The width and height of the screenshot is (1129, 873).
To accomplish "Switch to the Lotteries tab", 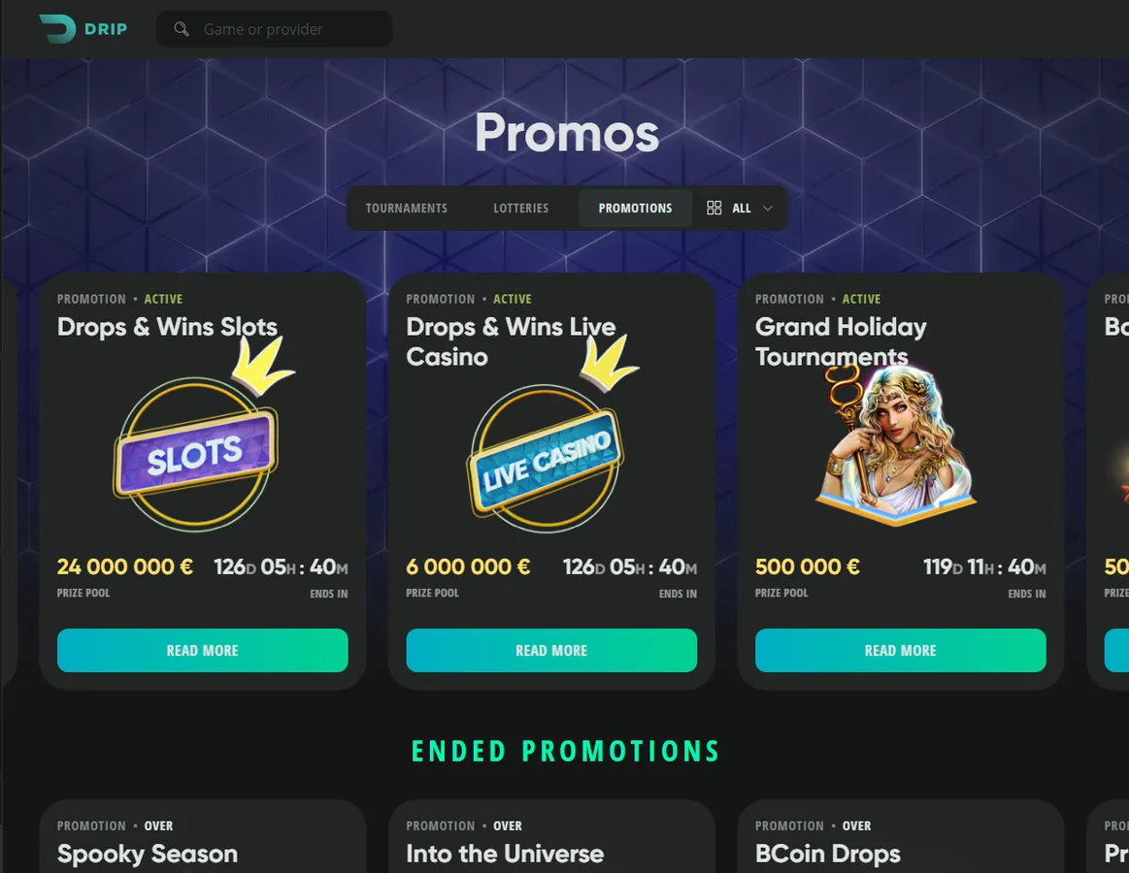I will coord(520,208).
